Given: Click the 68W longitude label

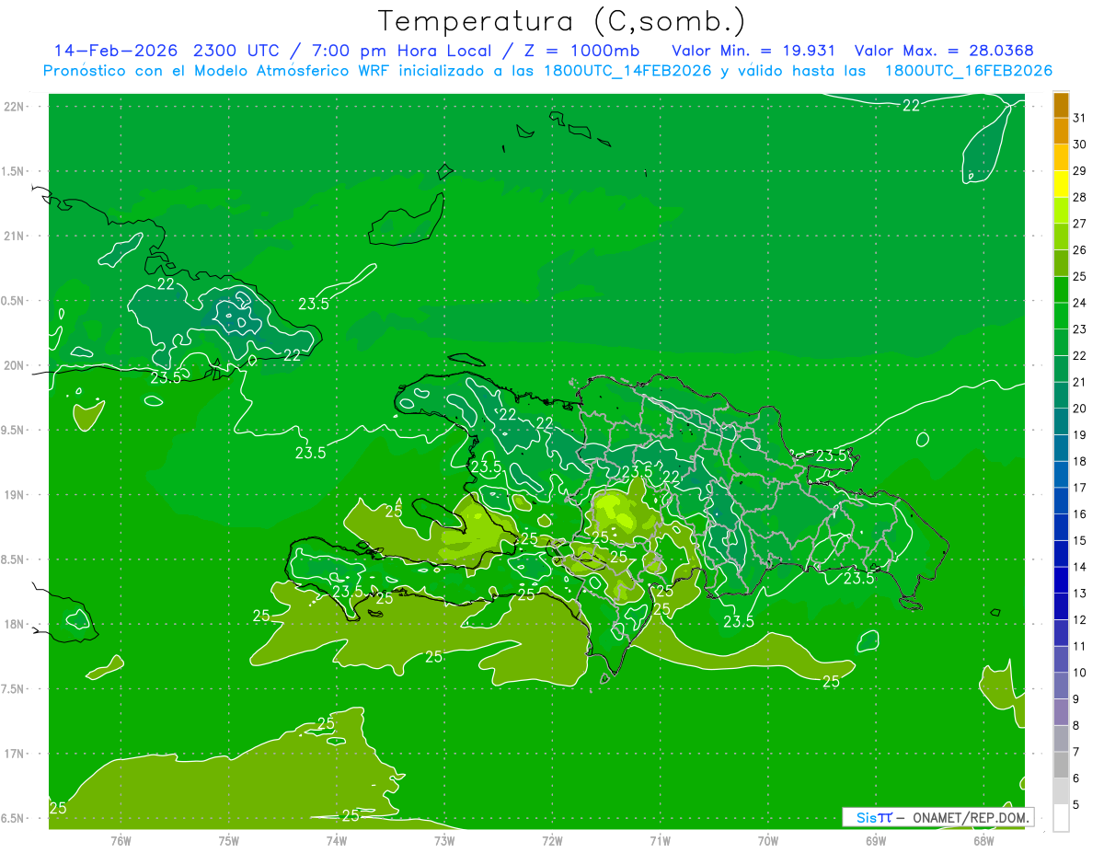Looking at the screenshot, I should click(983, 840).
